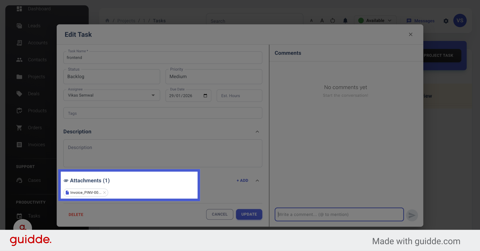Image resolution: width=480 pixels, height=251 pixels.
Task: Click the Tasks calendar icon in sidebar
Action: coord(19,216)
